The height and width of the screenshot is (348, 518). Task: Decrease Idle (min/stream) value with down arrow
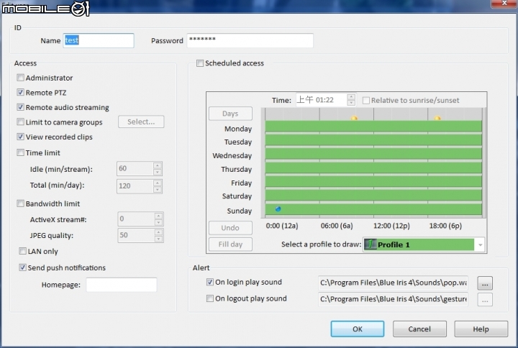[158, 172]
